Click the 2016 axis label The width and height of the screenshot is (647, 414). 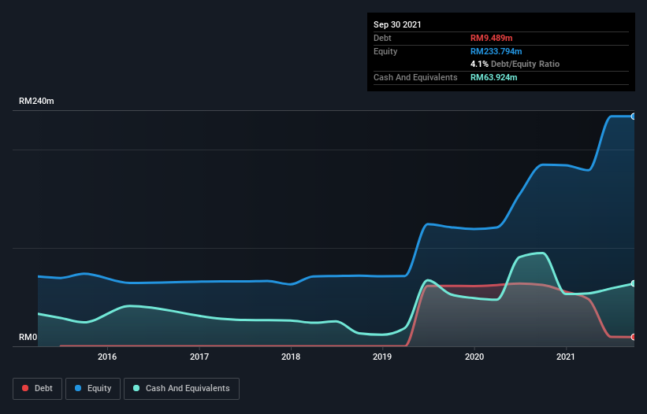[107, 357]
